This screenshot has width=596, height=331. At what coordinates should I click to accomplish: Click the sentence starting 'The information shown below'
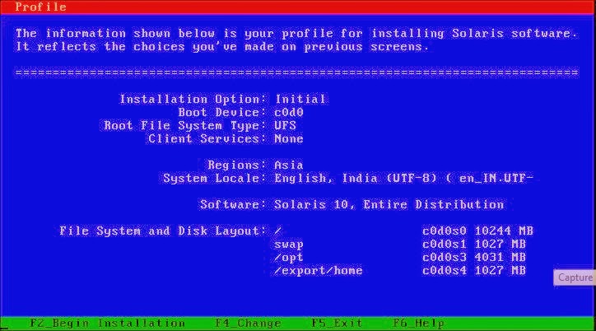click(x=296, y=34)
